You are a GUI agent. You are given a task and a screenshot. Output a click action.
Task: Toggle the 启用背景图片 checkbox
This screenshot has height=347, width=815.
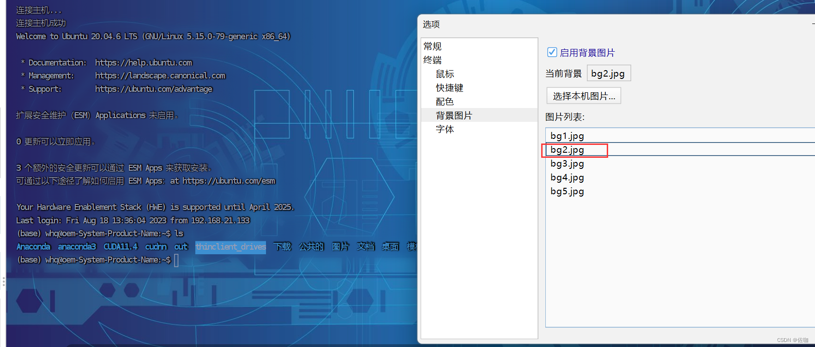point(552,52)
